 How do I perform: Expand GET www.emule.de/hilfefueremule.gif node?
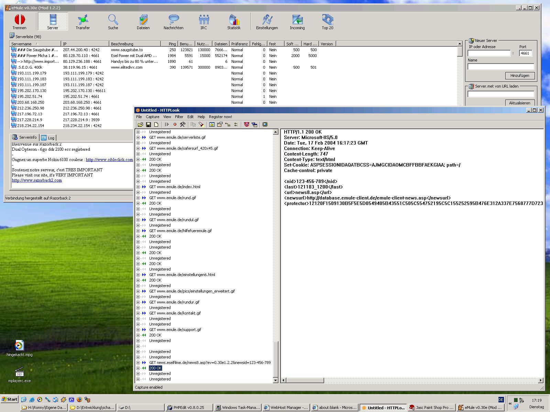click(138, 231)
